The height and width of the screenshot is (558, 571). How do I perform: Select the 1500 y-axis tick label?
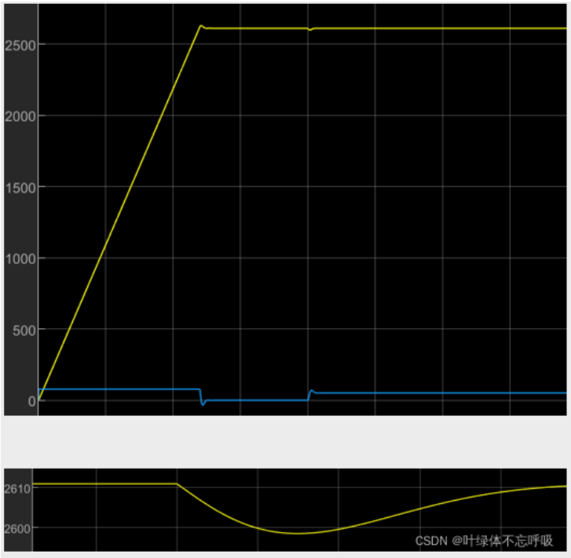pos(20,187)
